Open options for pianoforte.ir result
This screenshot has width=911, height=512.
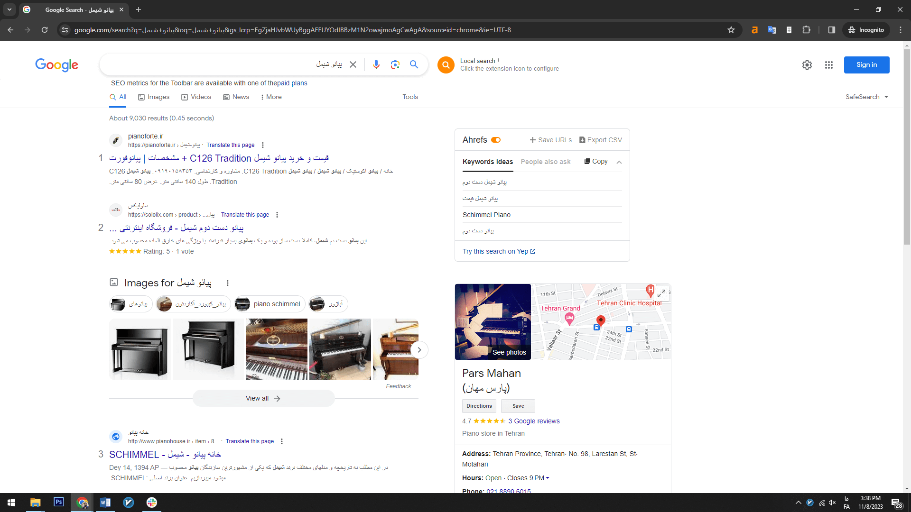(x=263, y=145)
